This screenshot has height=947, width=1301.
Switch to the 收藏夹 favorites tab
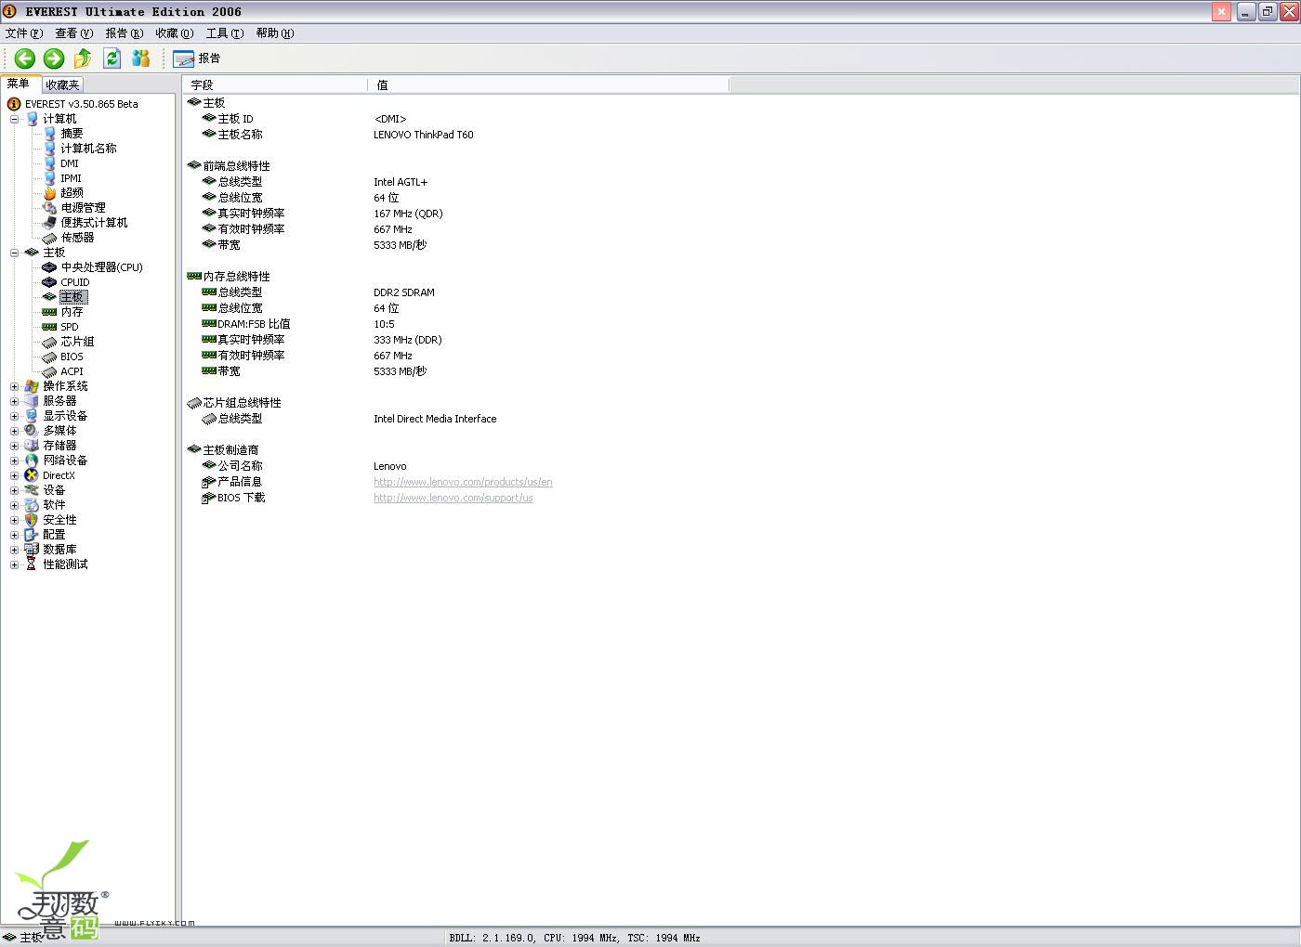click(62, 84)
